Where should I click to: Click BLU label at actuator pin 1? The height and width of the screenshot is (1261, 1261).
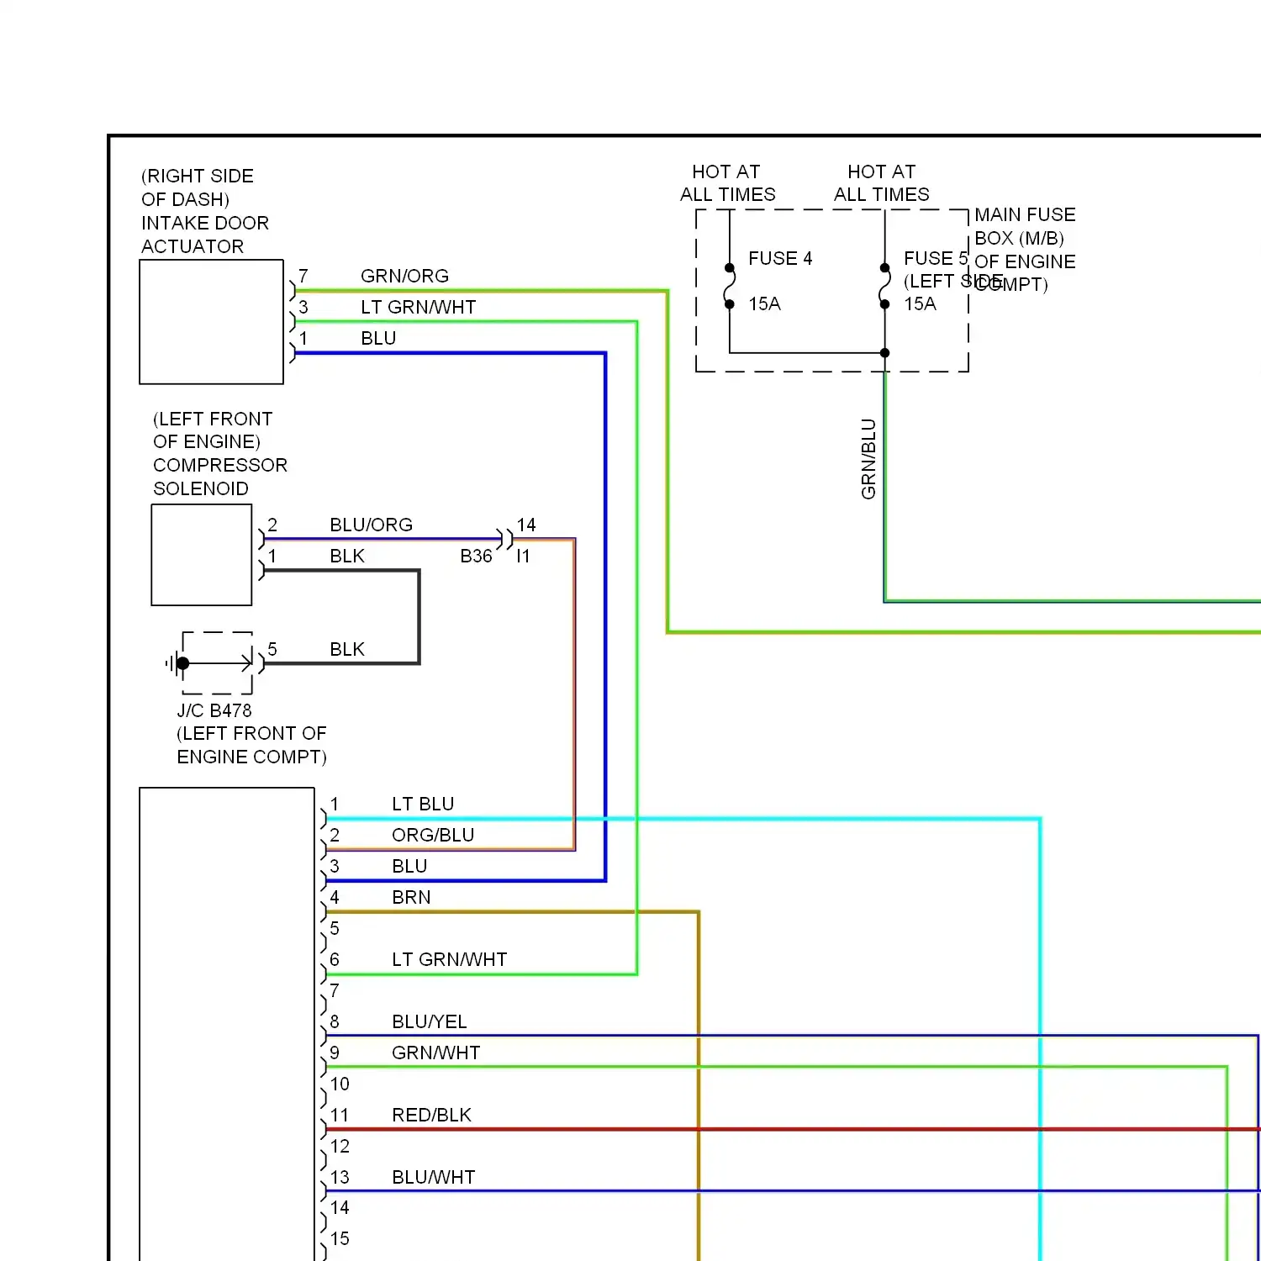(378, 338)
